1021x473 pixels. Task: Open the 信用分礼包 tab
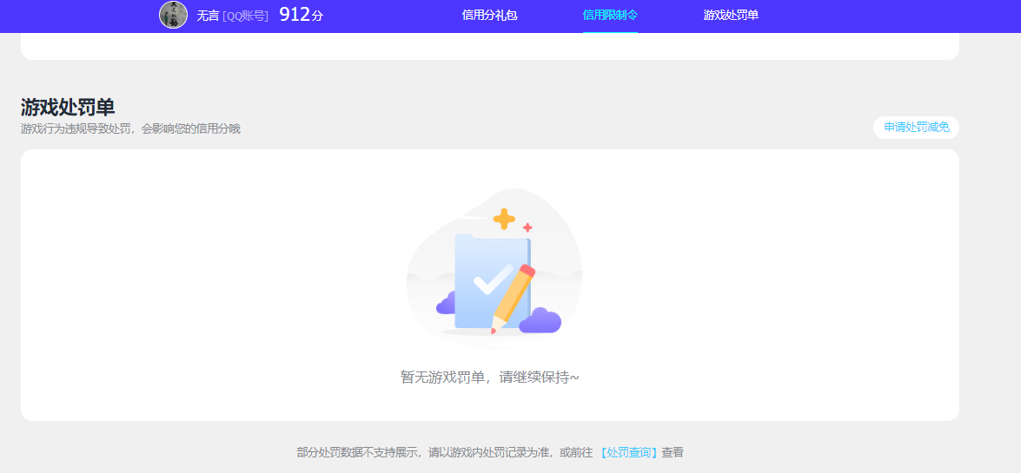pos(489,16)
